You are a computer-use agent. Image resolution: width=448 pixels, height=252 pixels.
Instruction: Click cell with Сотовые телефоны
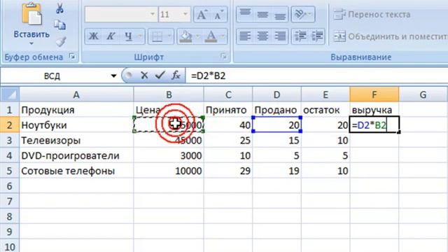click(x=76, y=171)
